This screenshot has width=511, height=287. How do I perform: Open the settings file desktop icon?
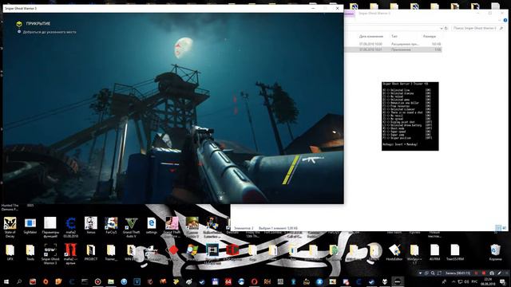click(152, 226)
